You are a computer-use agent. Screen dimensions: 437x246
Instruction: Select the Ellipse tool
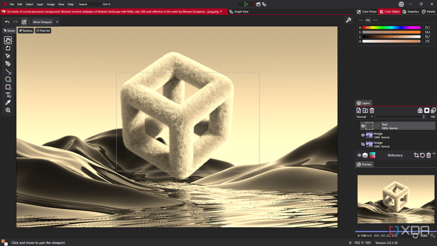click(8, 80)
